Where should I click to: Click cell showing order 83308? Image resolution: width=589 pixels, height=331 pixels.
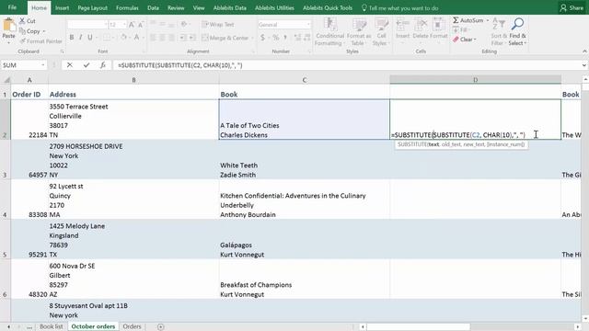[29, 200]
